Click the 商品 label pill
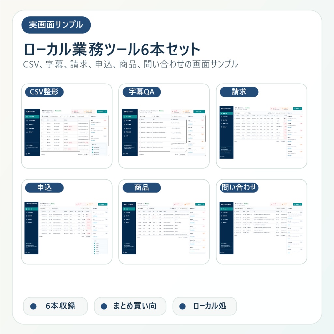The width and height of the screenshot is (334, 334). 142,188
